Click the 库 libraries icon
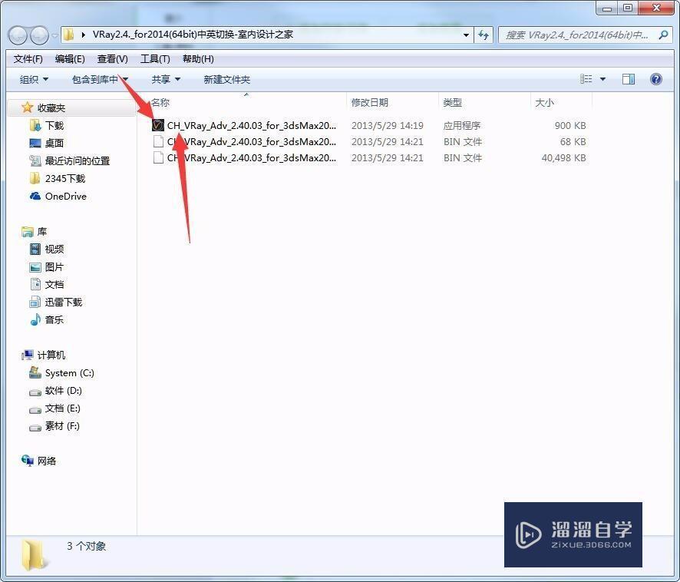The height and width of the screenshot is (582, 680). pyautogui.click(x=28, y=232)
